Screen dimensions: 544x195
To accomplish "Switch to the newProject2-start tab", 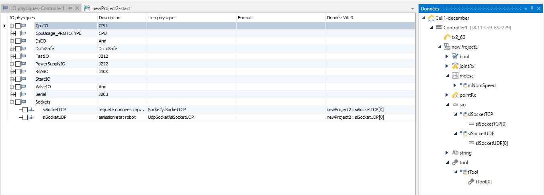I will pyautogui.click(x=110, y=8).
